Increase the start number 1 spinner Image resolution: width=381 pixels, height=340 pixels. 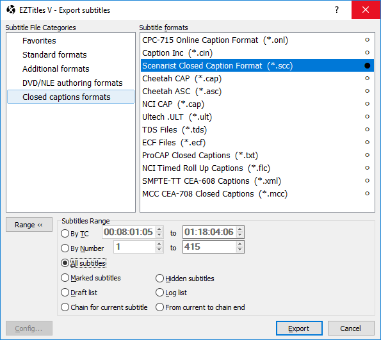(159, 244)
